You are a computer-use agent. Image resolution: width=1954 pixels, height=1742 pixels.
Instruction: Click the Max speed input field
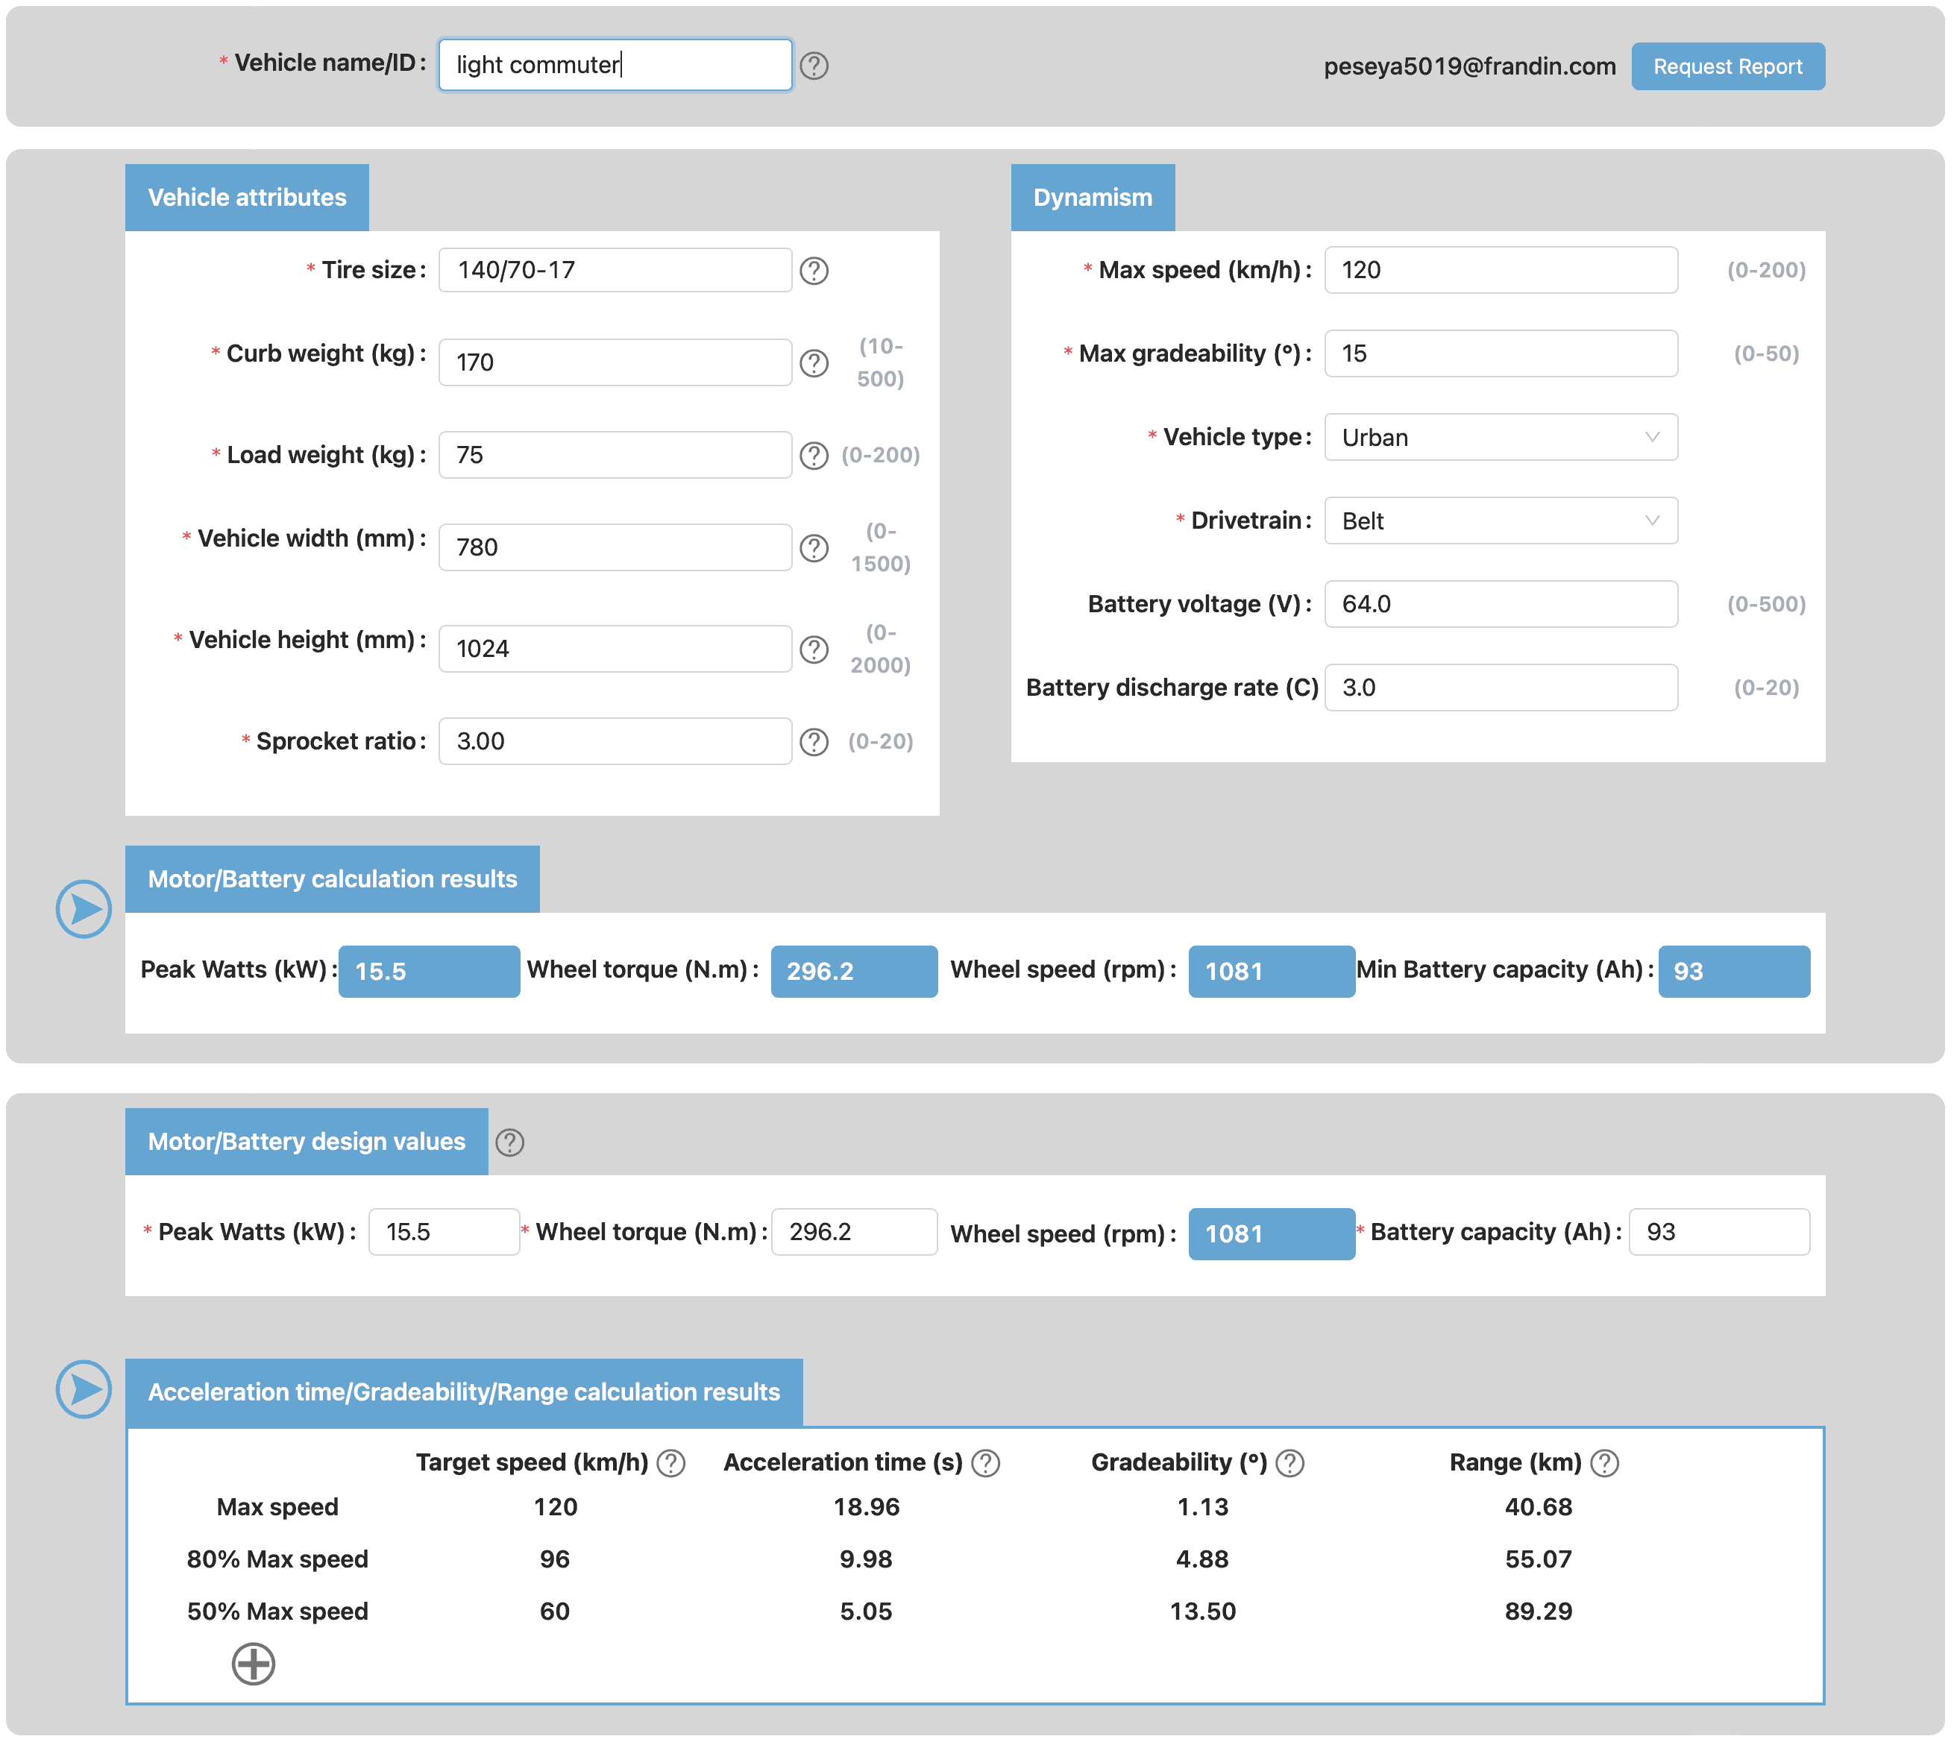pyautogui.click(x=1501, y=270)
